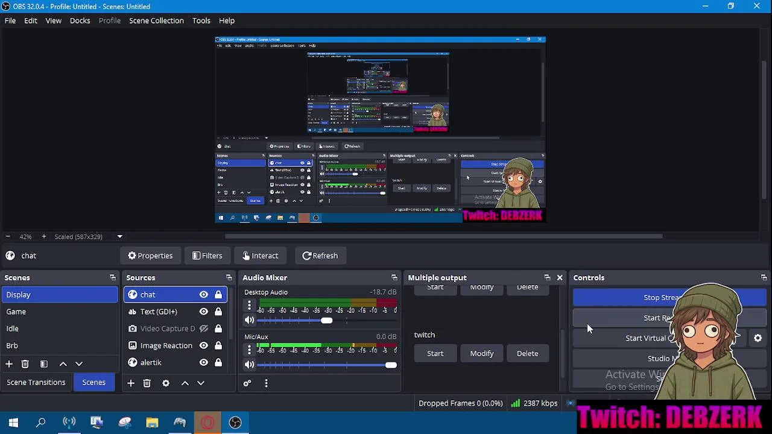772x434 pixels.
Task: Remove selected scene with the trash icon
Action: click(x=25, y=364)
